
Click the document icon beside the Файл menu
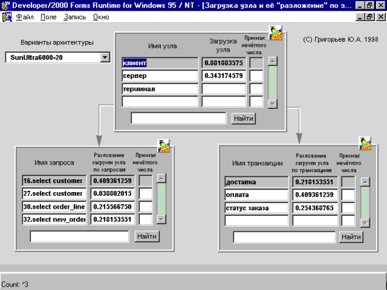(7, 17)
